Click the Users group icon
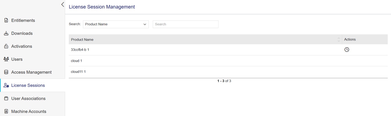The width and height of the screenshot is (391, 116). pos(6,59)
